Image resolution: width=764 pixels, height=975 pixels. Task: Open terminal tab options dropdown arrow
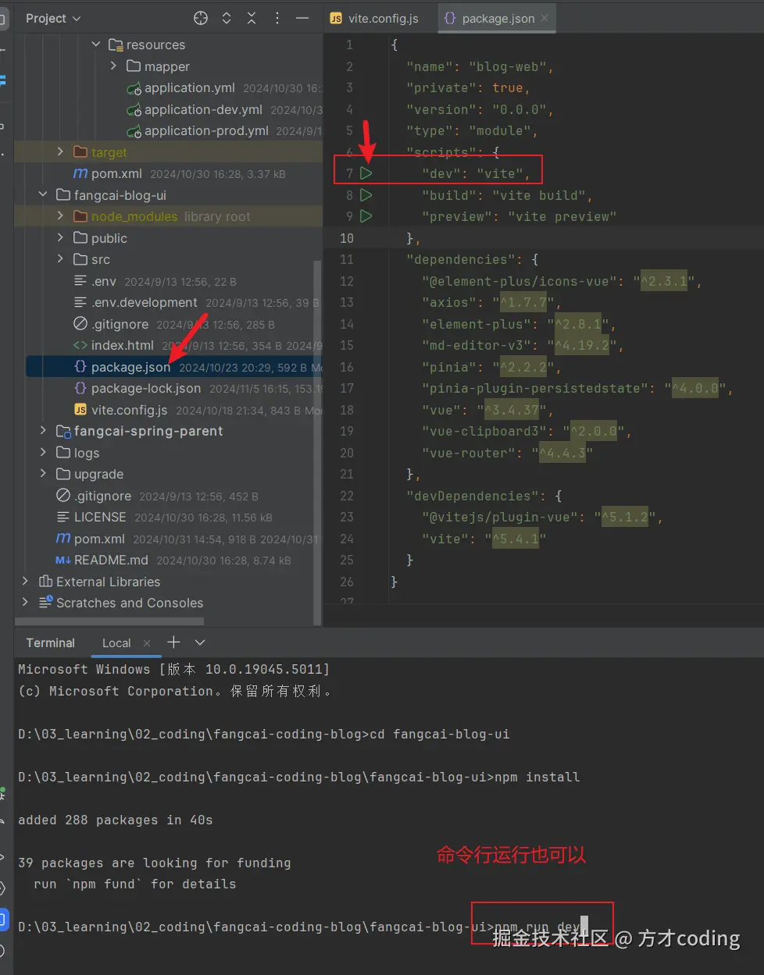click(200, 642)
